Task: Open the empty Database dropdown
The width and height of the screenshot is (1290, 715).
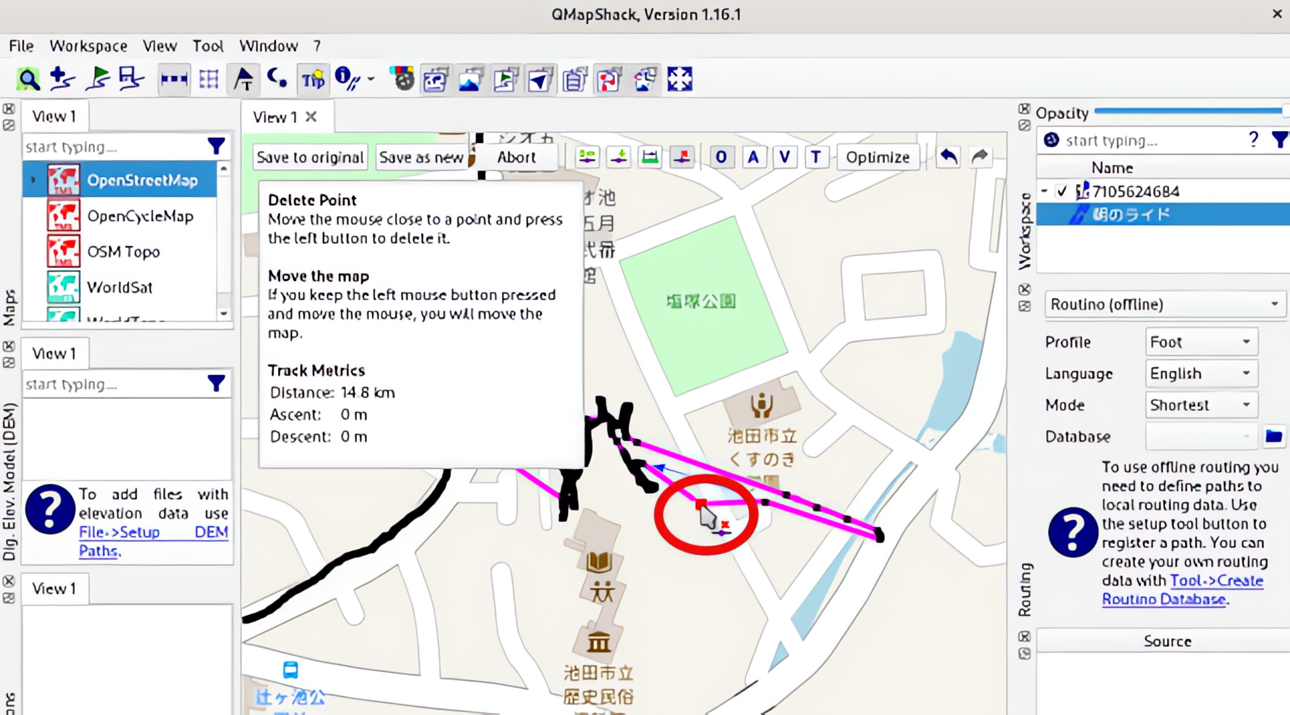Action: [x=1201, y=436]
